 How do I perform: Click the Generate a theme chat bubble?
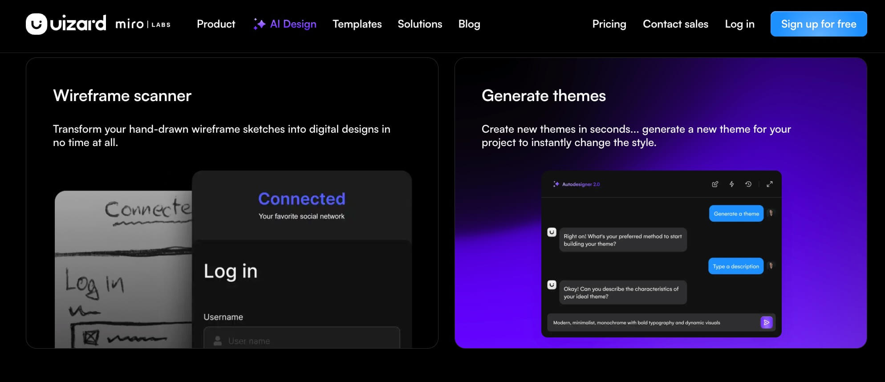(736, 214)
